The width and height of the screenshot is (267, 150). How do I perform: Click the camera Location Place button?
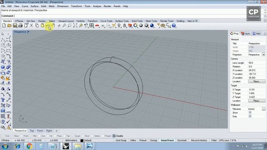(x=257, y=82)
